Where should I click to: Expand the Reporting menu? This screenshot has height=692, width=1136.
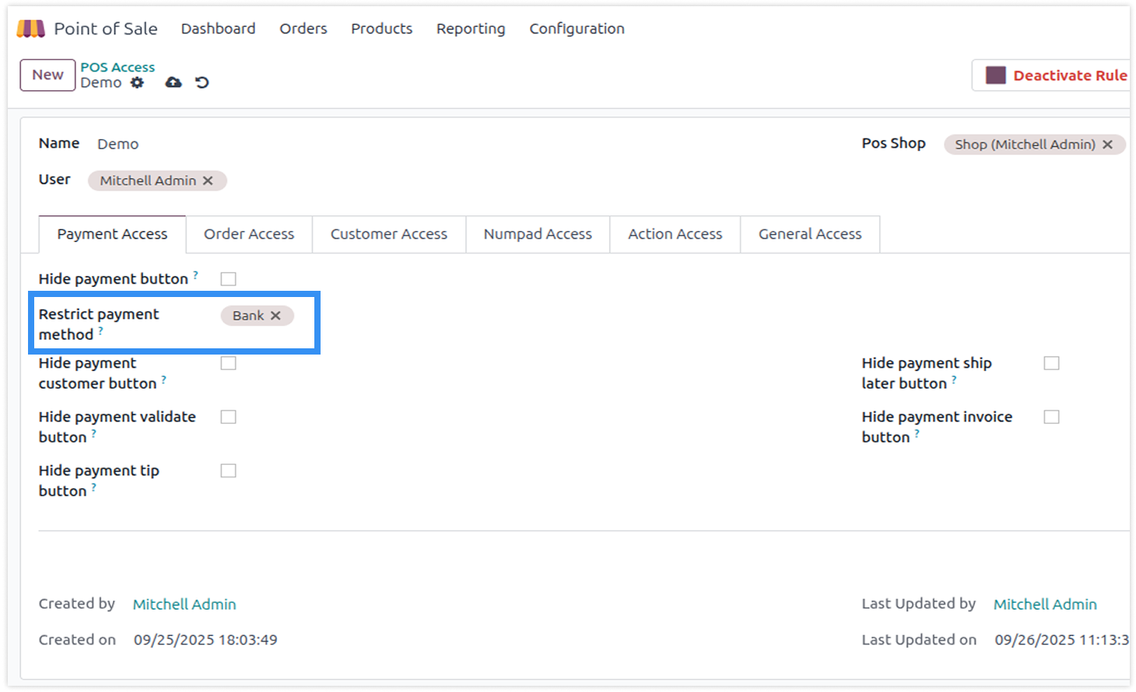(470, 29)
